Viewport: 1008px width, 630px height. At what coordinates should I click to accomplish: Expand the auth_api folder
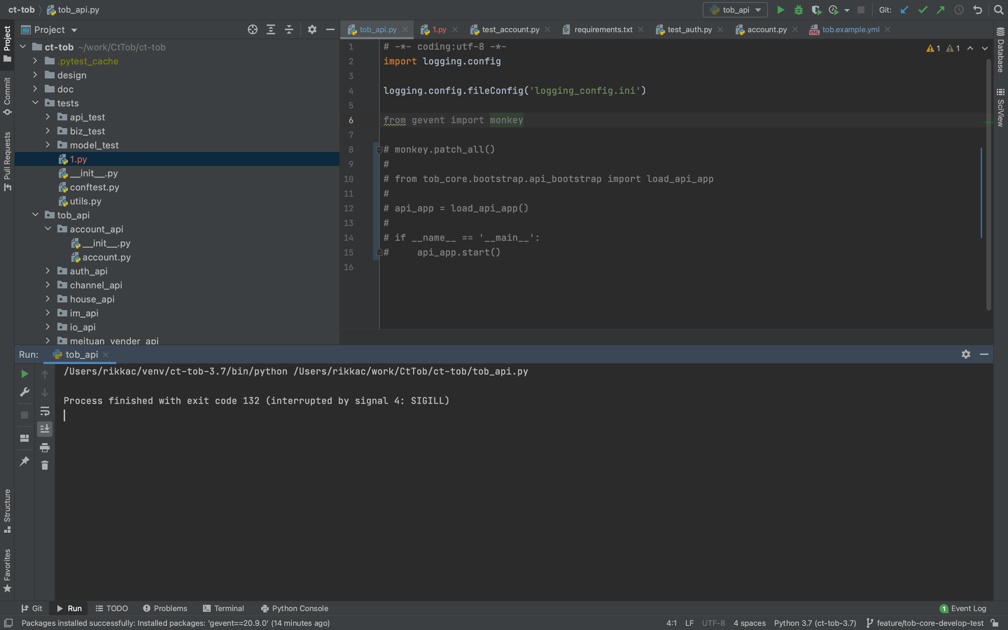pyautogui.click(x=48, y=271)
